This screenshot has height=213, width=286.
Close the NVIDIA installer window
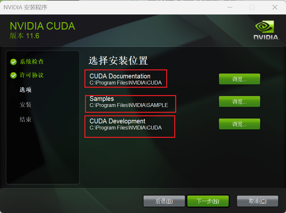275,7
